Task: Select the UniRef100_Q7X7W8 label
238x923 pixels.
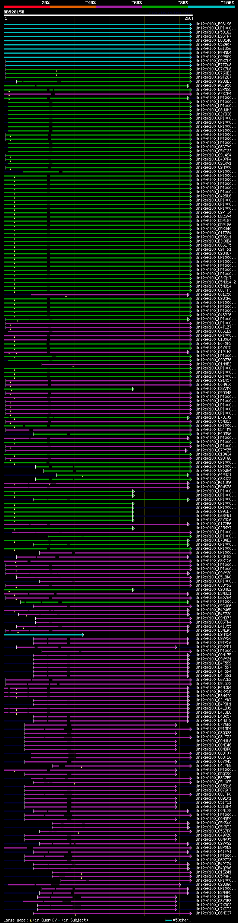Action: click(213, 69)
